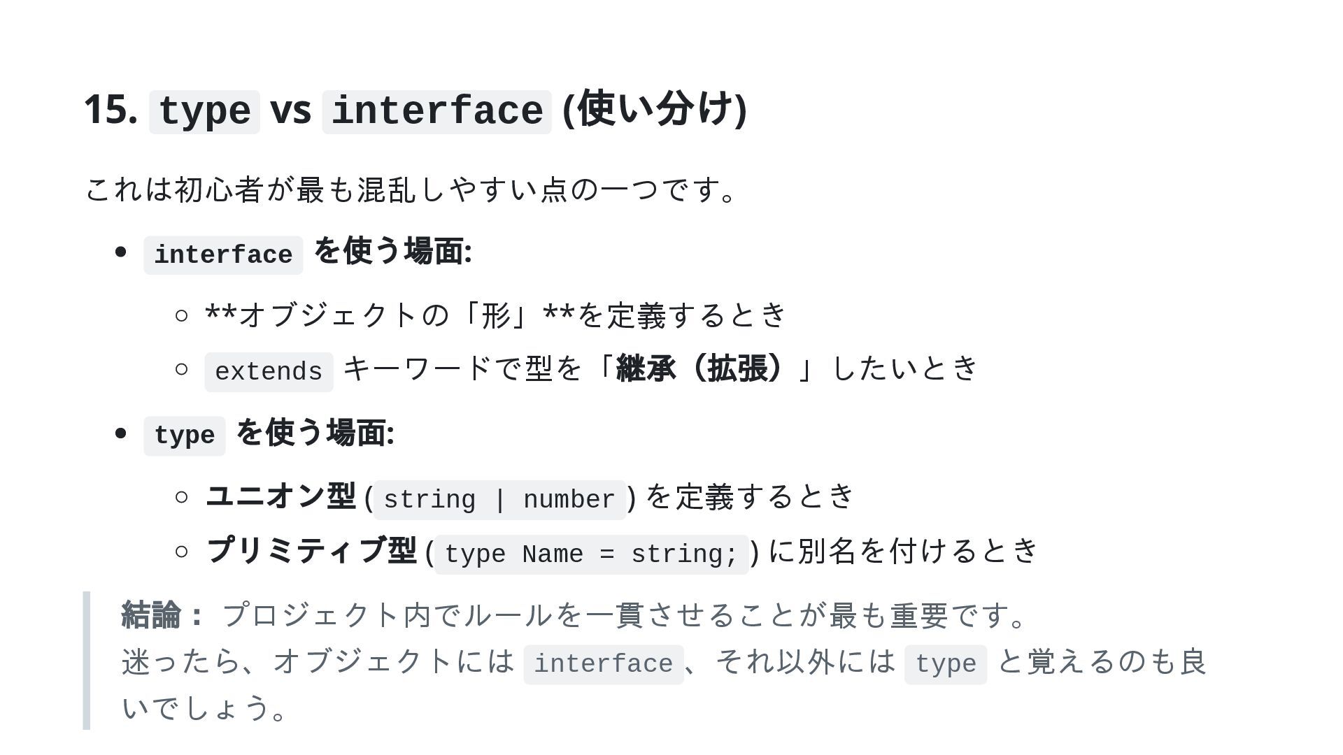
Task: Click the "type Name = string;" code snippet
Action: click(x=591, y=554)
